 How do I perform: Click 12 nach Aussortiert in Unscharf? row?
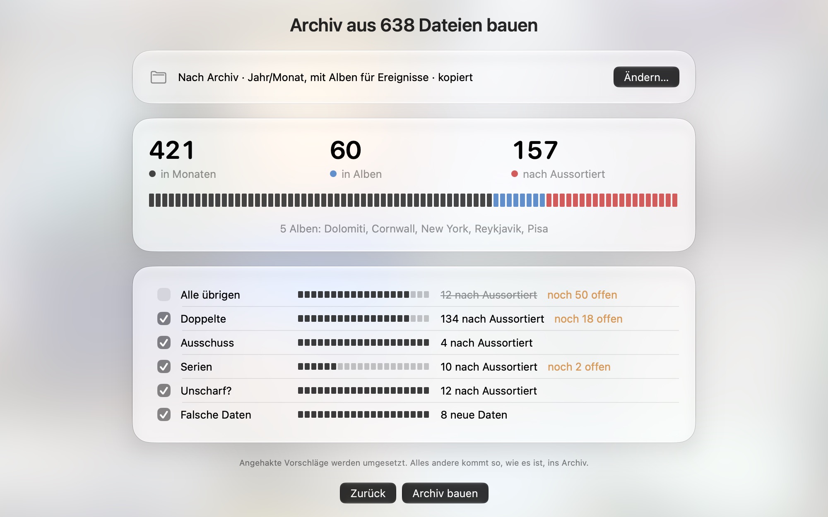489,391
